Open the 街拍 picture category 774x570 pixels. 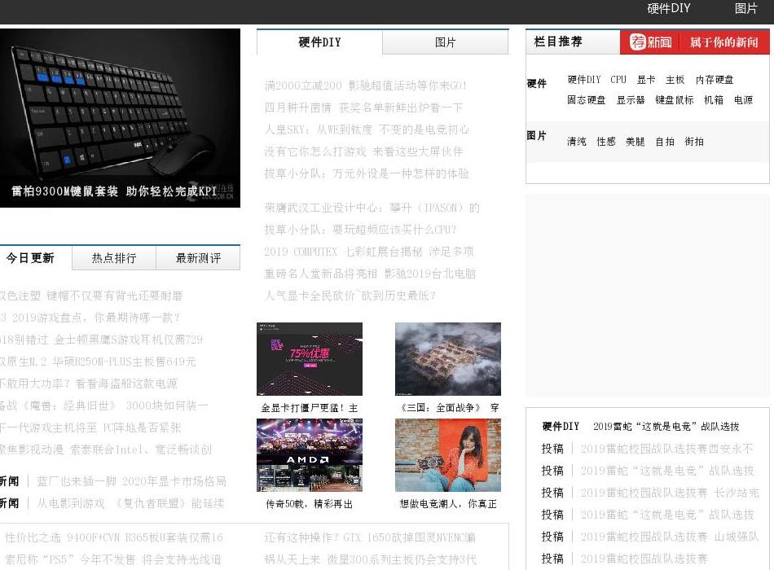click(694, 142)
